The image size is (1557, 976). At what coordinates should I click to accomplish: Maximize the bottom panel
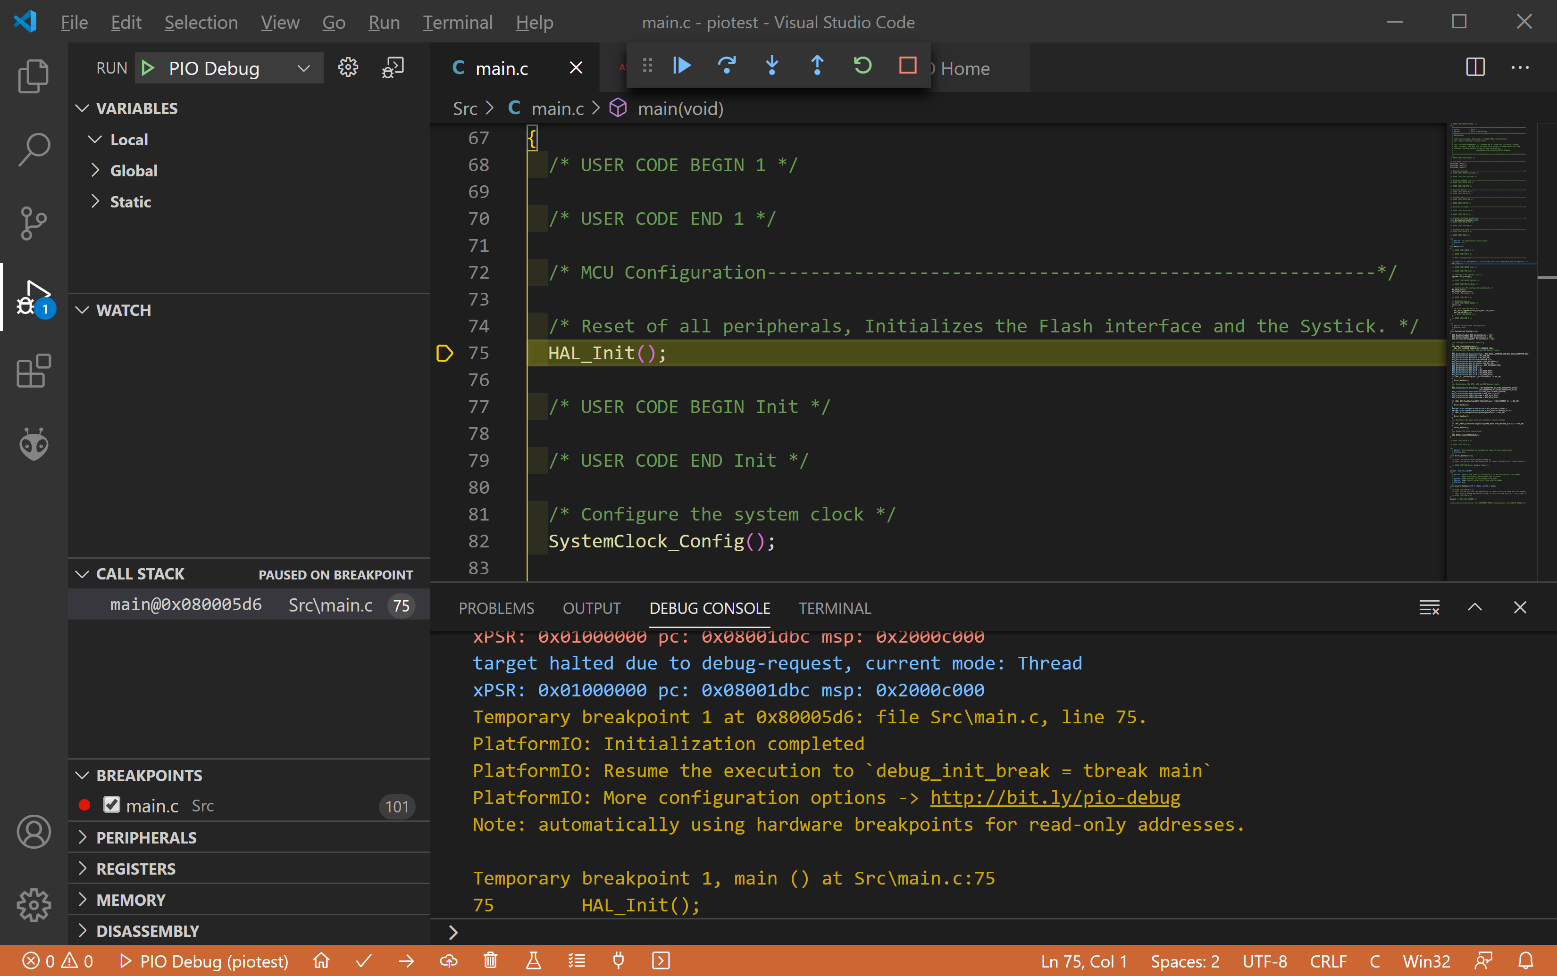tap(1475, 607)
